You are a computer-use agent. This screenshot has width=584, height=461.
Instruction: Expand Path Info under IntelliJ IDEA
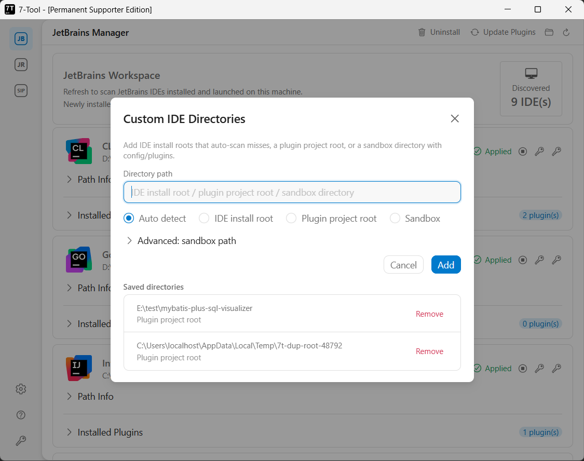pyautogui.click(x=90, y=397)
